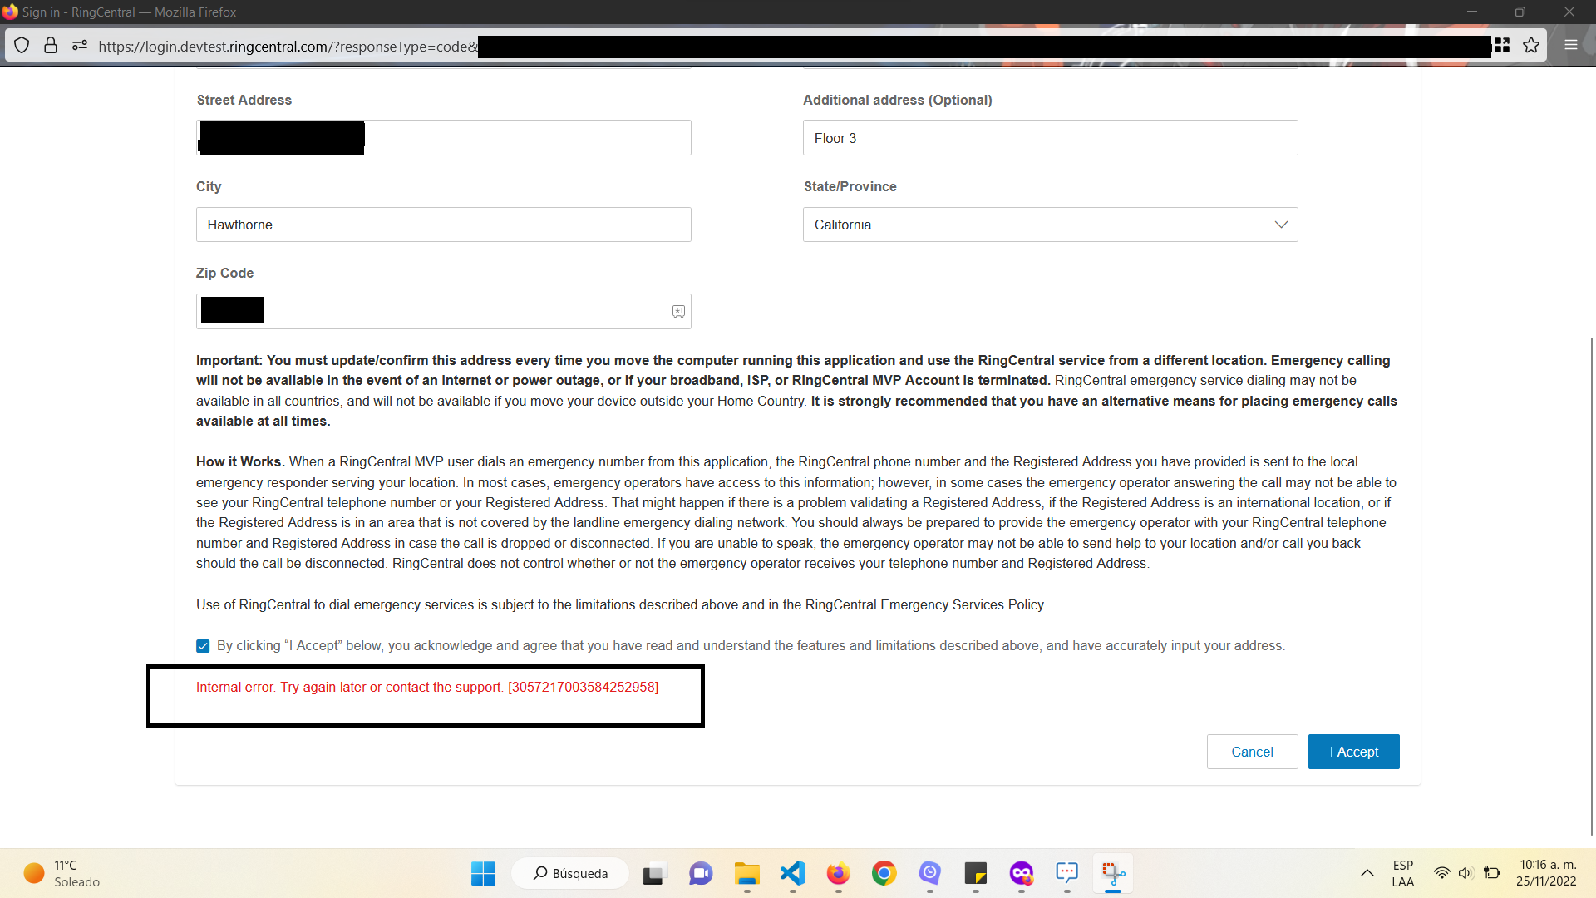Click the Street Address input field
The height and width of the screenshot is (898, 1596).
point(443,138)
